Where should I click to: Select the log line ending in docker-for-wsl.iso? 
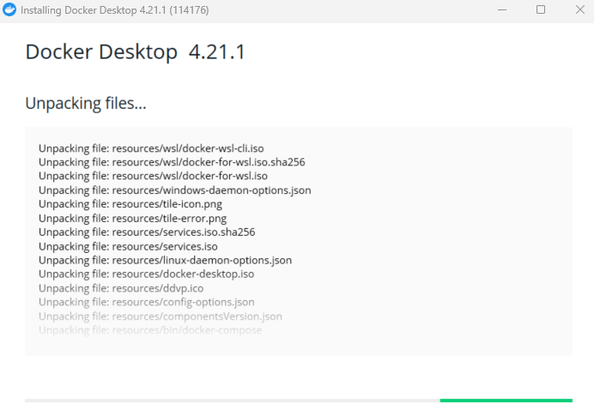tap(153, 176)
